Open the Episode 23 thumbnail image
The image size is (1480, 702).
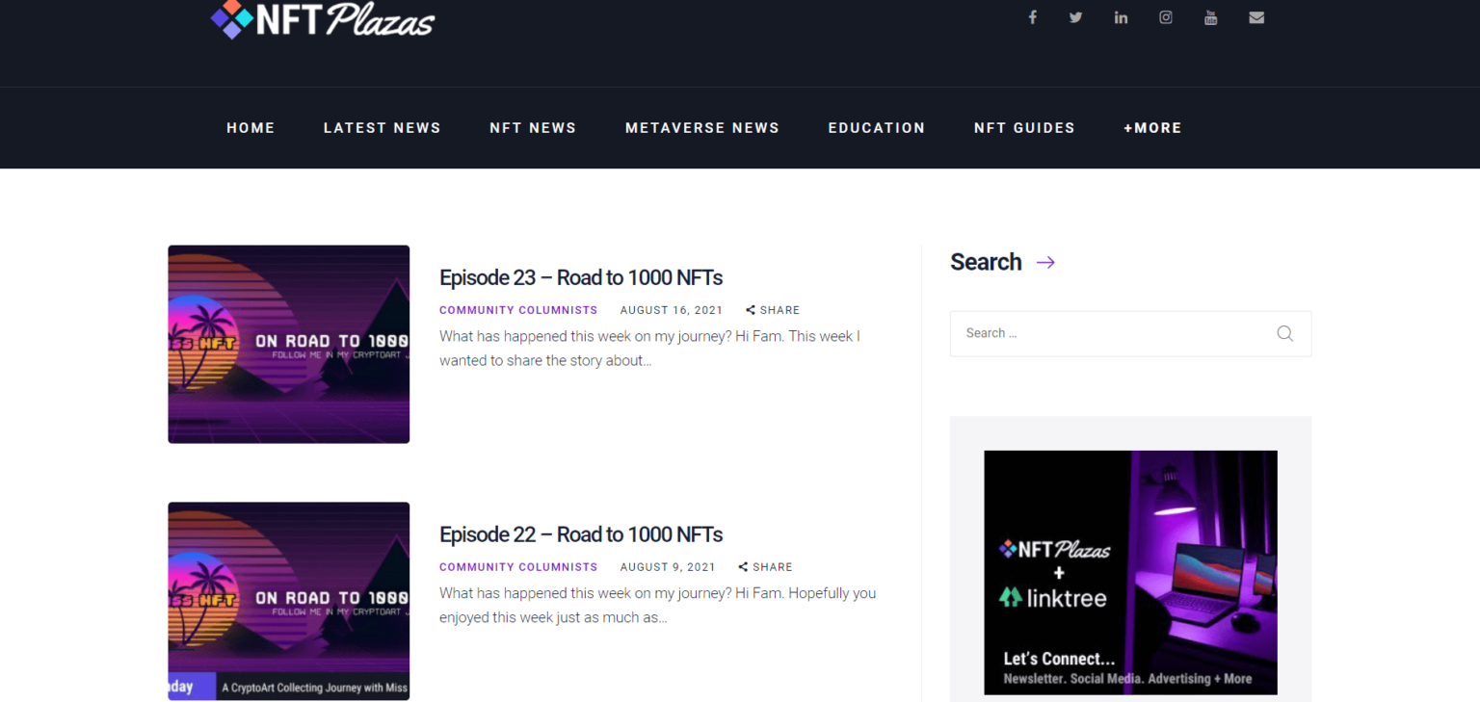289,345
